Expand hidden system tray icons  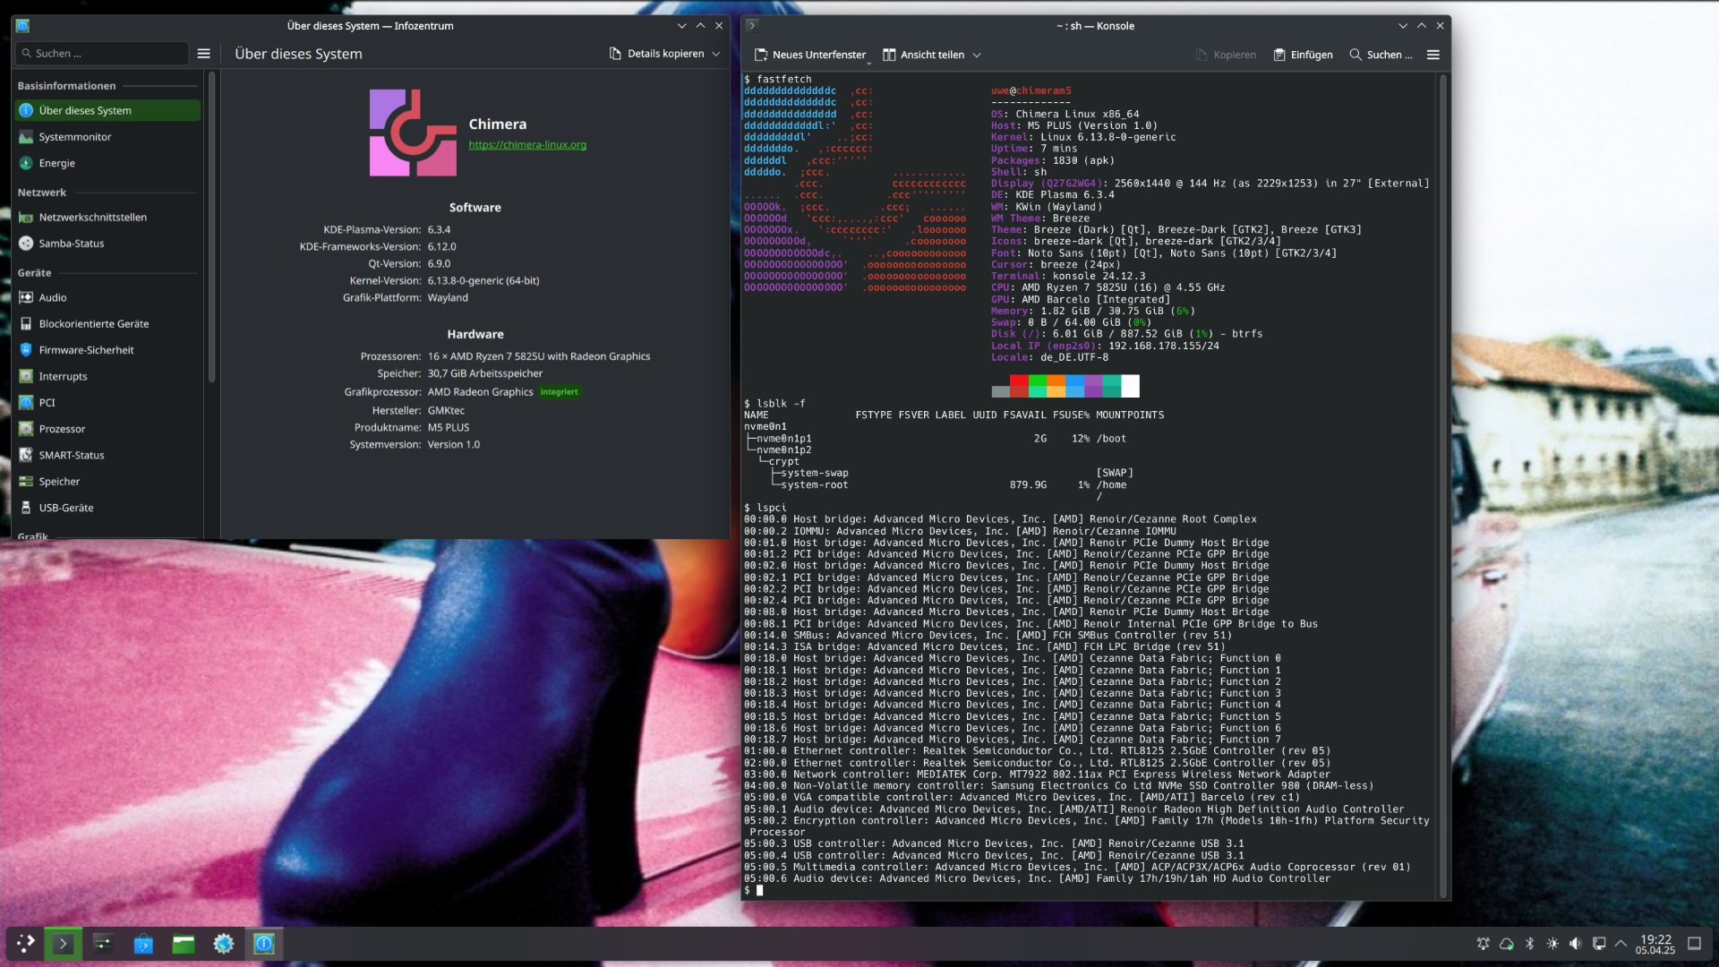pyautogui.click(x=1621, y=944)
